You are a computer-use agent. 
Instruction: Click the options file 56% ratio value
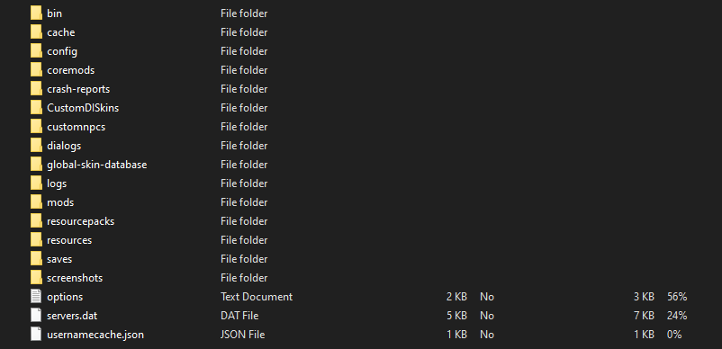click(677, 297)
